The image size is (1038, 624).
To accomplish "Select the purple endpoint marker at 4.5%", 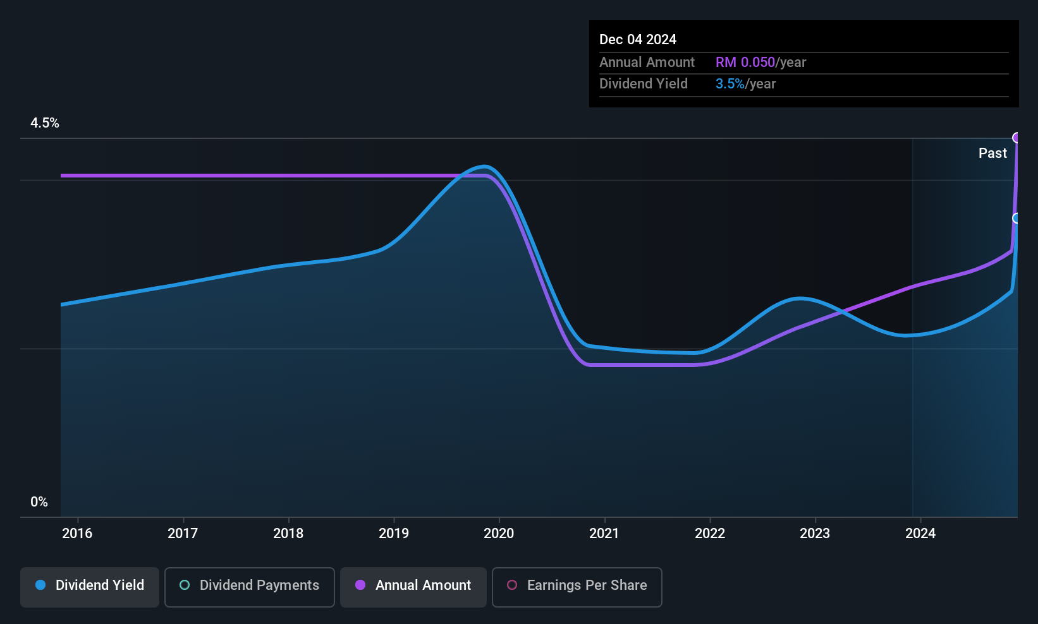I will point(1017,138).
